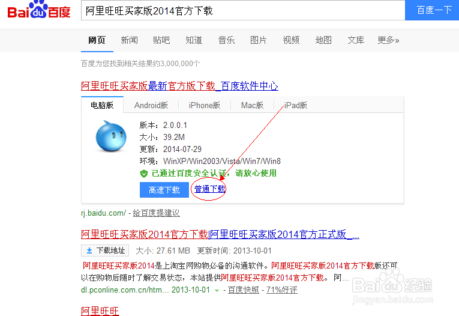Switch to the Android版 tab
The image size is (459, 316).
[x=151, y=105]
